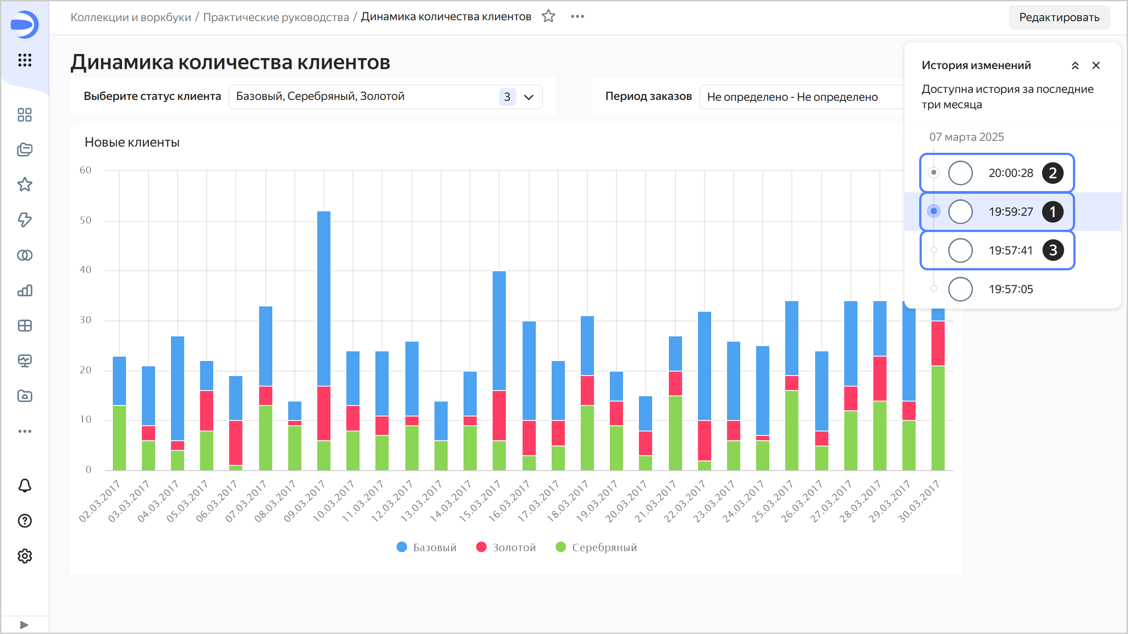The image size is (1128, 634).
Task: Open collections and workbooks sidebar icon
Action: pos(25,150)
